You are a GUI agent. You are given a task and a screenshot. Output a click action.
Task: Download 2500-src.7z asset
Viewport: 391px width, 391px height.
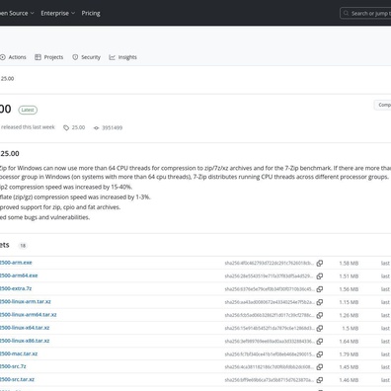pyautogui.click(x=13, y=366)
